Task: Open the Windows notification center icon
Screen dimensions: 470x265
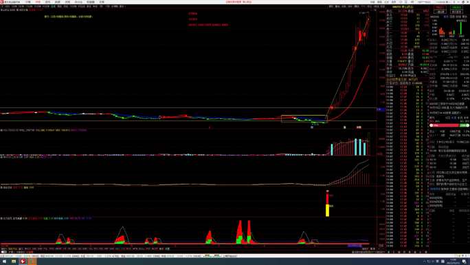Action: [x=465, y=262]
